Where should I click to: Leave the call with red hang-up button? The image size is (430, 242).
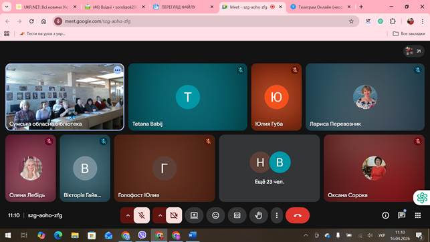click(298, 215)
